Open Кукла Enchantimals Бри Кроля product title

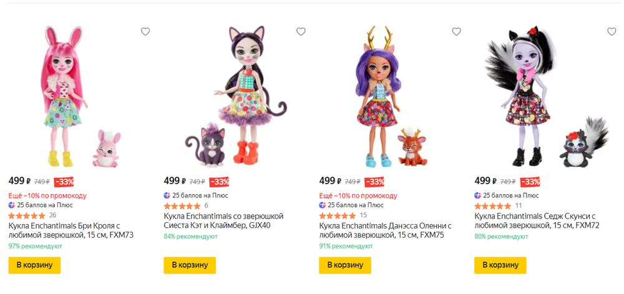click(x=71, y=230)
